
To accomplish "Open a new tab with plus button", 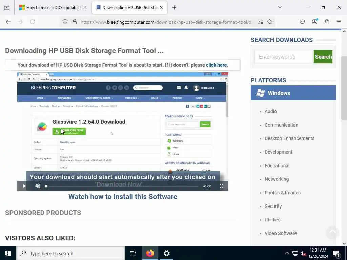I will coord(174,8).
